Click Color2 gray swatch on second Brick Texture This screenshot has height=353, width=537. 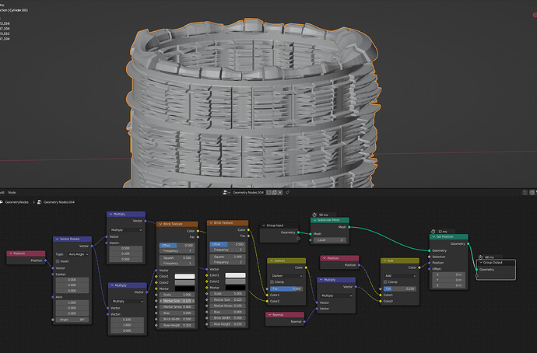[x=235, y=281]
